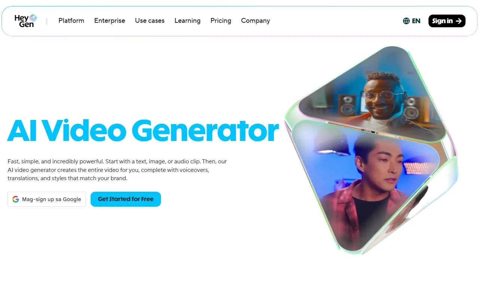Open the Platform menu
This screenshot has height=299, width=479.
(71, 21)
